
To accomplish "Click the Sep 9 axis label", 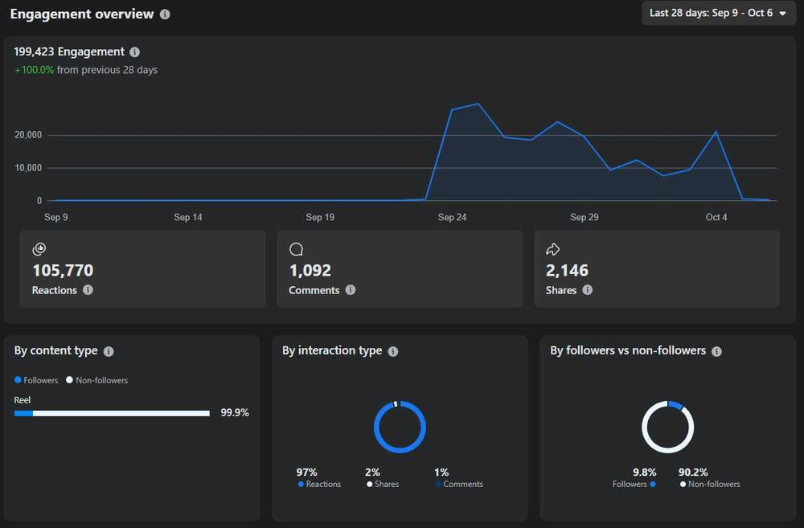I will pos(56,217).
